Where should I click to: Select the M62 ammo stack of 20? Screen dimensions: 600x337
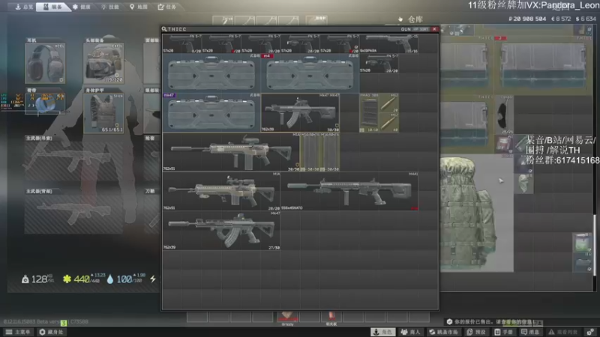point(388,103)
